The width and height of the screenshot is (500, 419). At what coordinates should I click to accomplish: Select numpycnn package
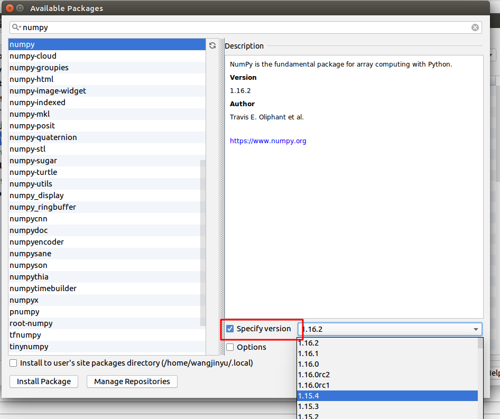point(107,219)
